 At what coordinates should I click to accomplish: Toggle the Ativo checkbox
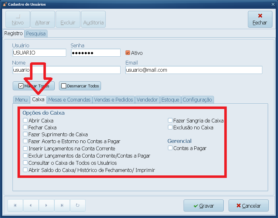127,53
